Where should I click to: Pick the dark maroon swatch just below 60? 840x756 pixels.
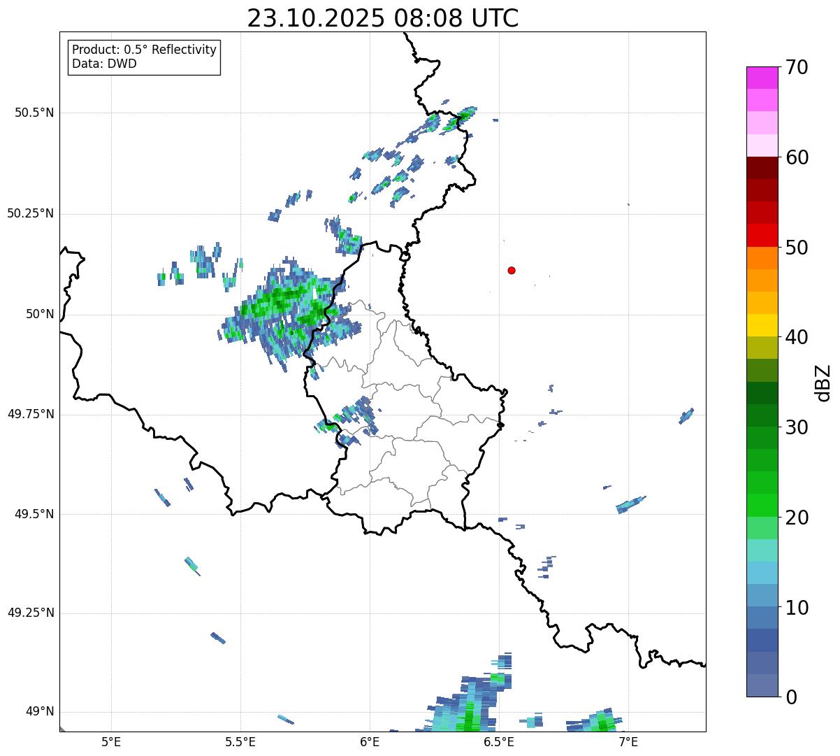point(762,168)
